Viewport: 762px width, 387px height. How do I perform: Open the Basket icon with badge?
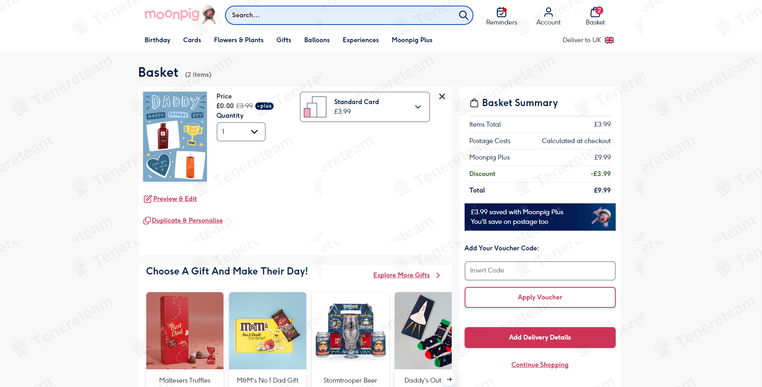click(x=596, y=12)
